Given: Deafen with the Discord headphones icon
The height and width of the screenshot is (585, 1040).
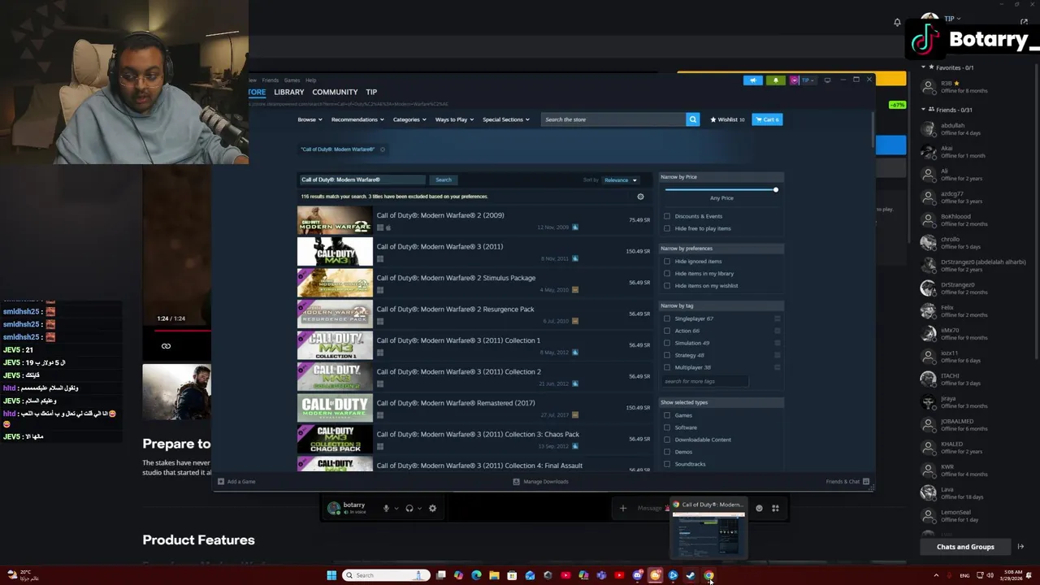Looking at the screenshot, I should pyautogui.click(x=409, y=509).
